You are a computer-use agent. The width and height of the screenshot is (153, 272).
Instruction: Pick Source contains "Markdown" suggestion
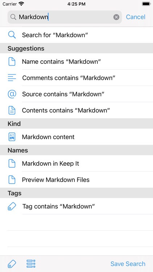pyautogui.click(x=76, y=94)
